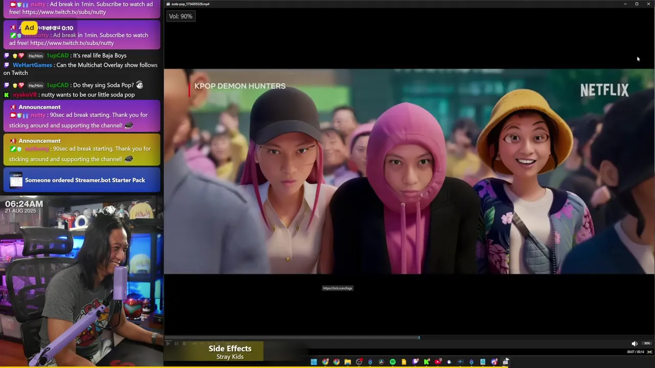Click the KPOP DEMON HUNTERS video title
The width and height of the screenshot is (655, 368).
[240, 86]
